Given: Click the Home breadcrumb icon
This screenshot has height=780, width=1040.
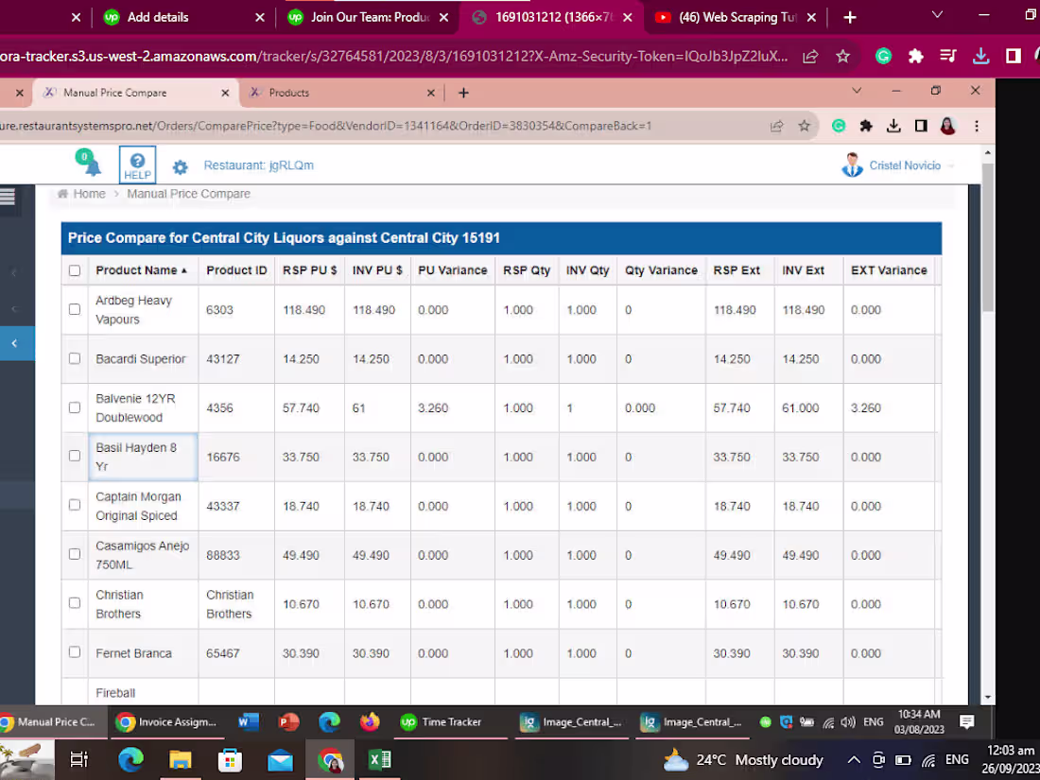Looking at the screenshot, I should (63, 194).
